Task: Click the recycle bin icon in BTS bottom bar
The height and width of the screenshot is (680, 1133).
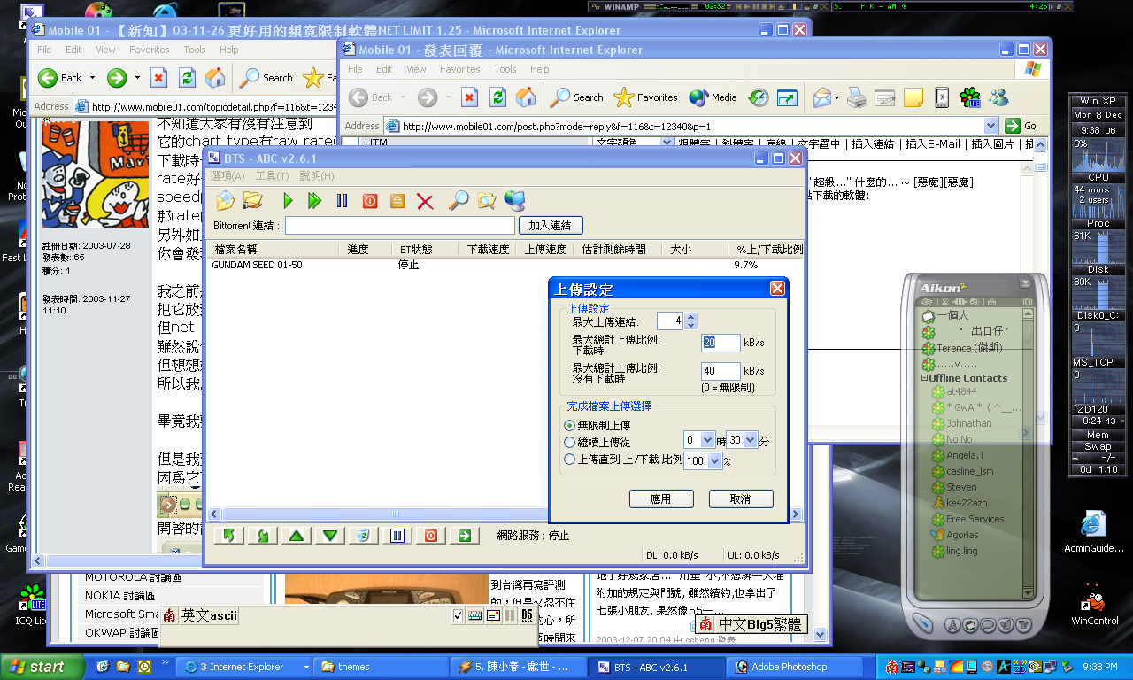Action: click(364, 535)
